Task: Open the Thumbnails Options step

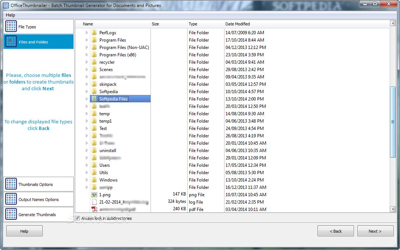Action: pos(39,184)
